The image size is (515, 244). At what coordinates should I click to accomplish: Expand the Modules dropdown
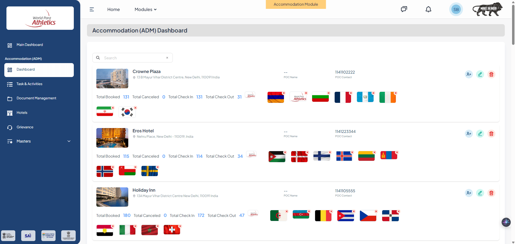click(145, 9)
